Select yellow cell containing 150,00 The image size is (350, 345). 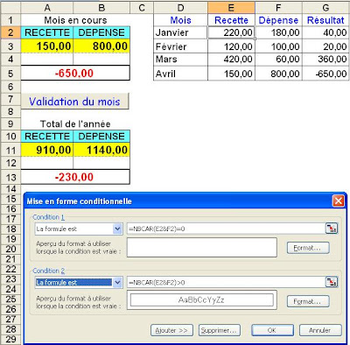tap(47, 46)
